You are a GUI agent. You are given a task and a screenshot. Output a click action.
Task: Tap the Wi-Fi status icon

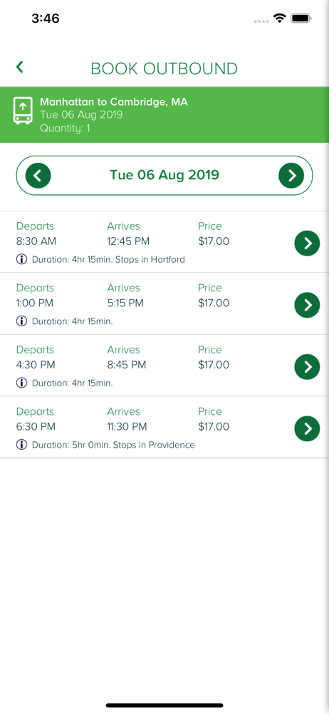pos(279,19)
